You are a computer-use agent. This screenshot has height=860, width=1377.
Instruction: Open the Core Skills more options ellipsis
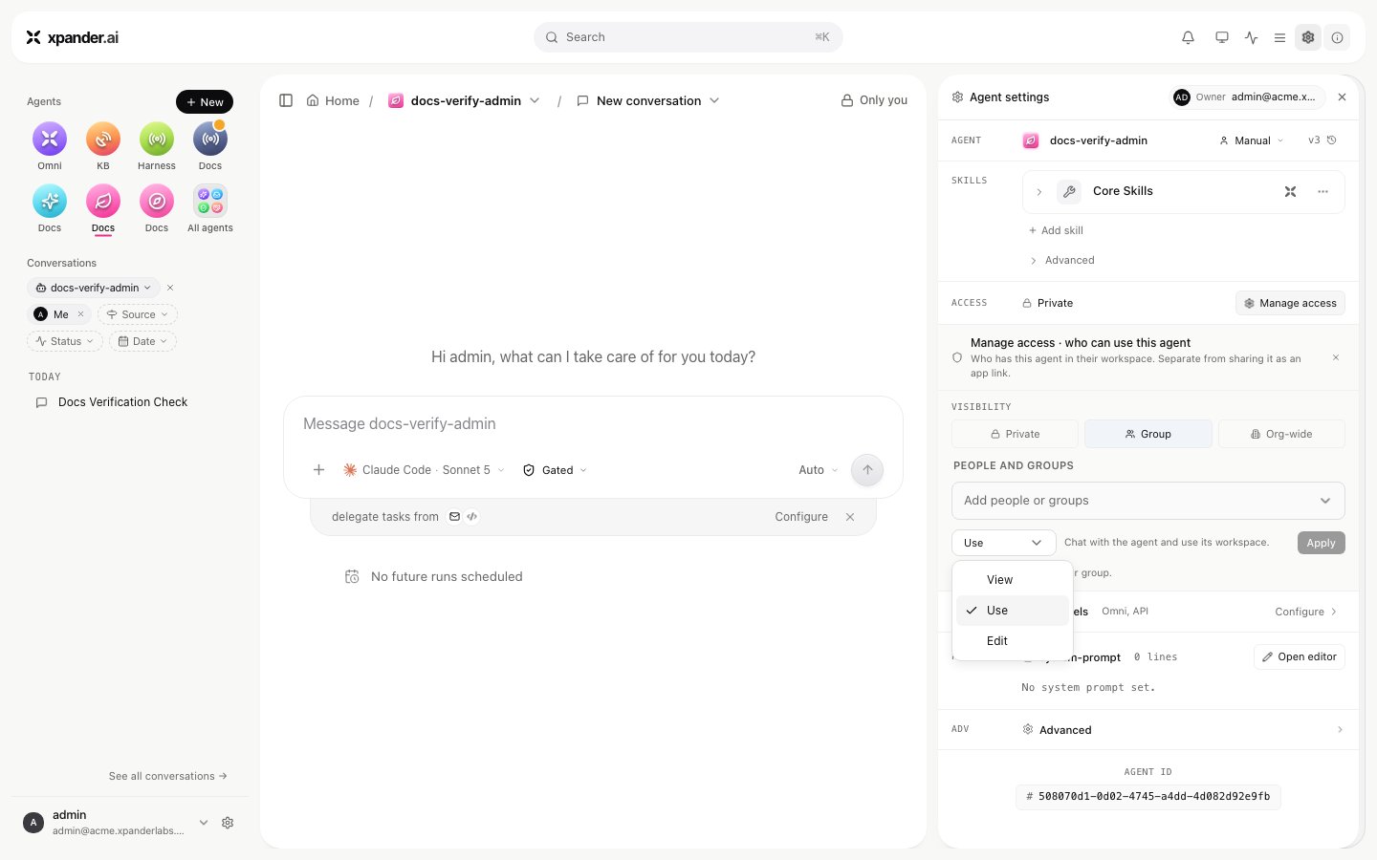point(1323,191)
